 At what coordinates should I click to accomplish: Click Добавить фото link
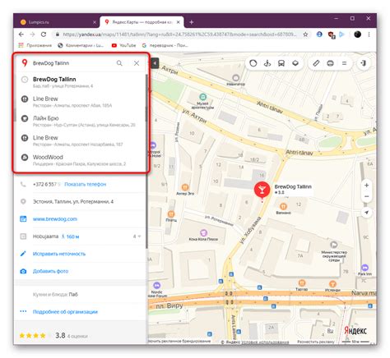pos(50,271)
